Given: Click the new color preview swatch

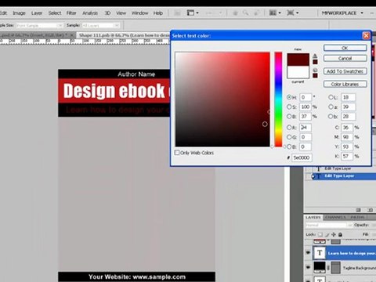Looking at the screenshot, I should (298, 60).
